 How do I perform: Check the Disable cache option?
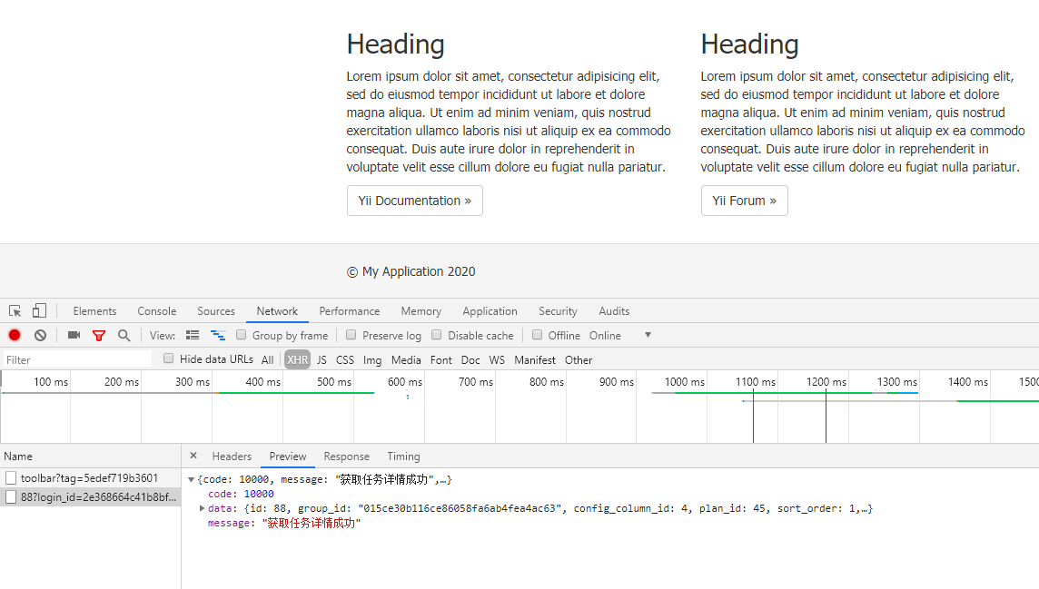point(437,335)
